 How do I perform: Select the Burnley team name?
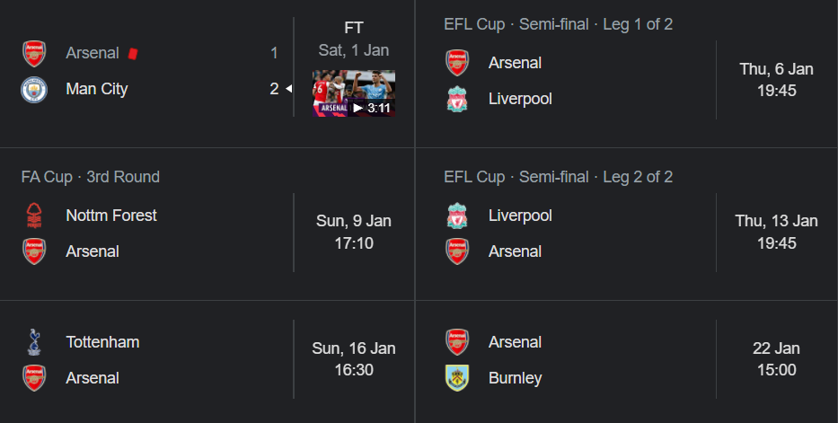[516, 378]
